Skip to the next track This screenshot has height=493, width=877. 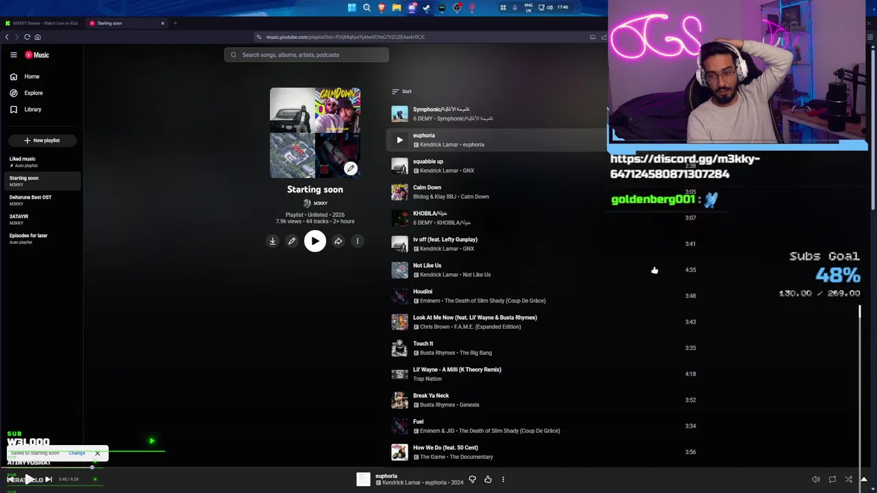[48, 479]
